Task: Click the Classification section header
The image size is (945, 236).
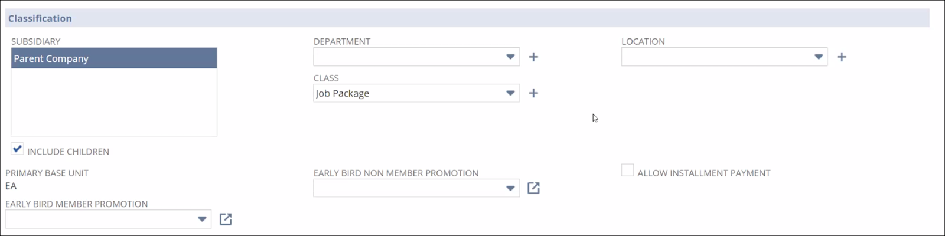Action: tap(40, 18)
